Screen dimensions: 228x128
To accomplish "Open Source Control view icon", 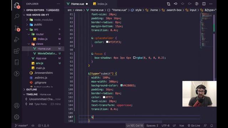I will [17, 28].
